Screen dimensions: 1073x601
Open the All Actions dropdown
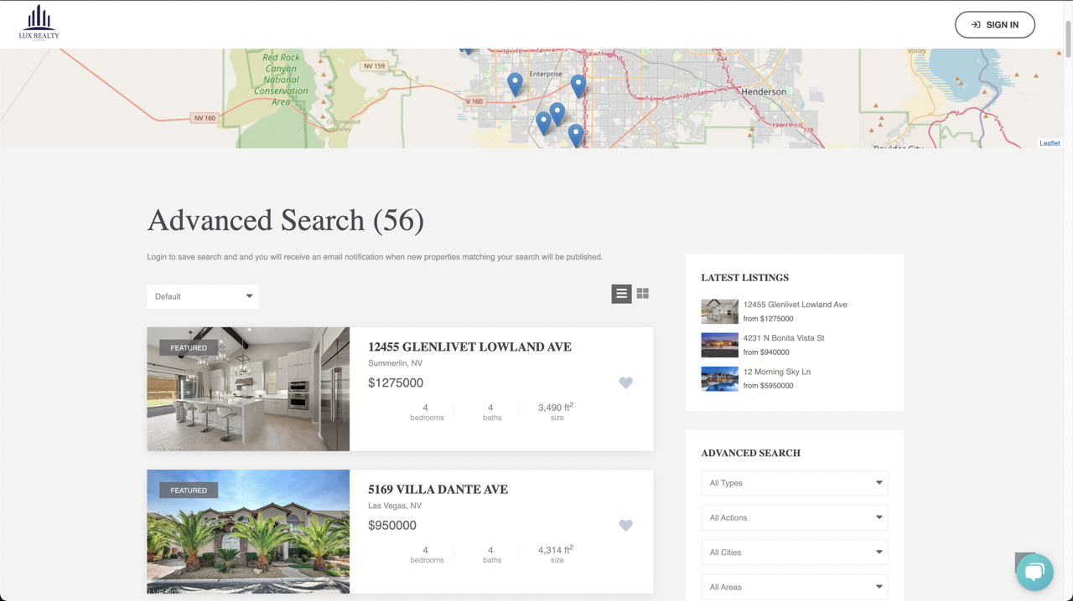[795, 517]
